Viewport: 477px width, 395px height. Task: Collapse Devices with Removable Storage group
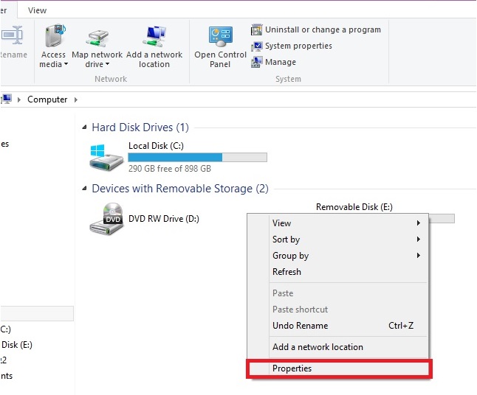coord(86,189)
